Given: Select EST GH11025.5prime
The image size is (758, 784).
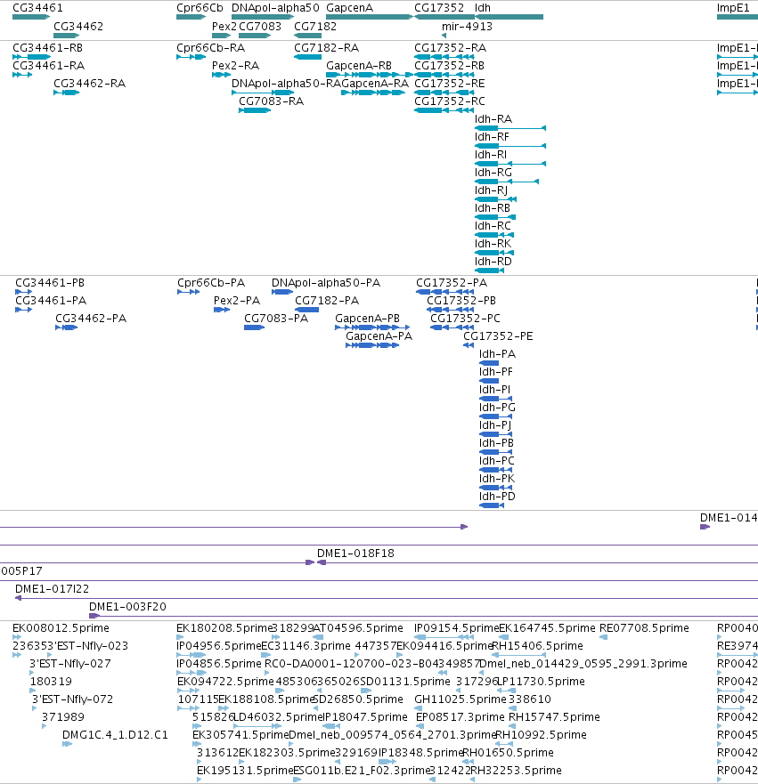Looking at the screenshot, I should tap(419, 708).
